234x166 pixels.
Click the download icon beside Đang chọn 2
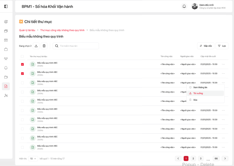[36, 46]
